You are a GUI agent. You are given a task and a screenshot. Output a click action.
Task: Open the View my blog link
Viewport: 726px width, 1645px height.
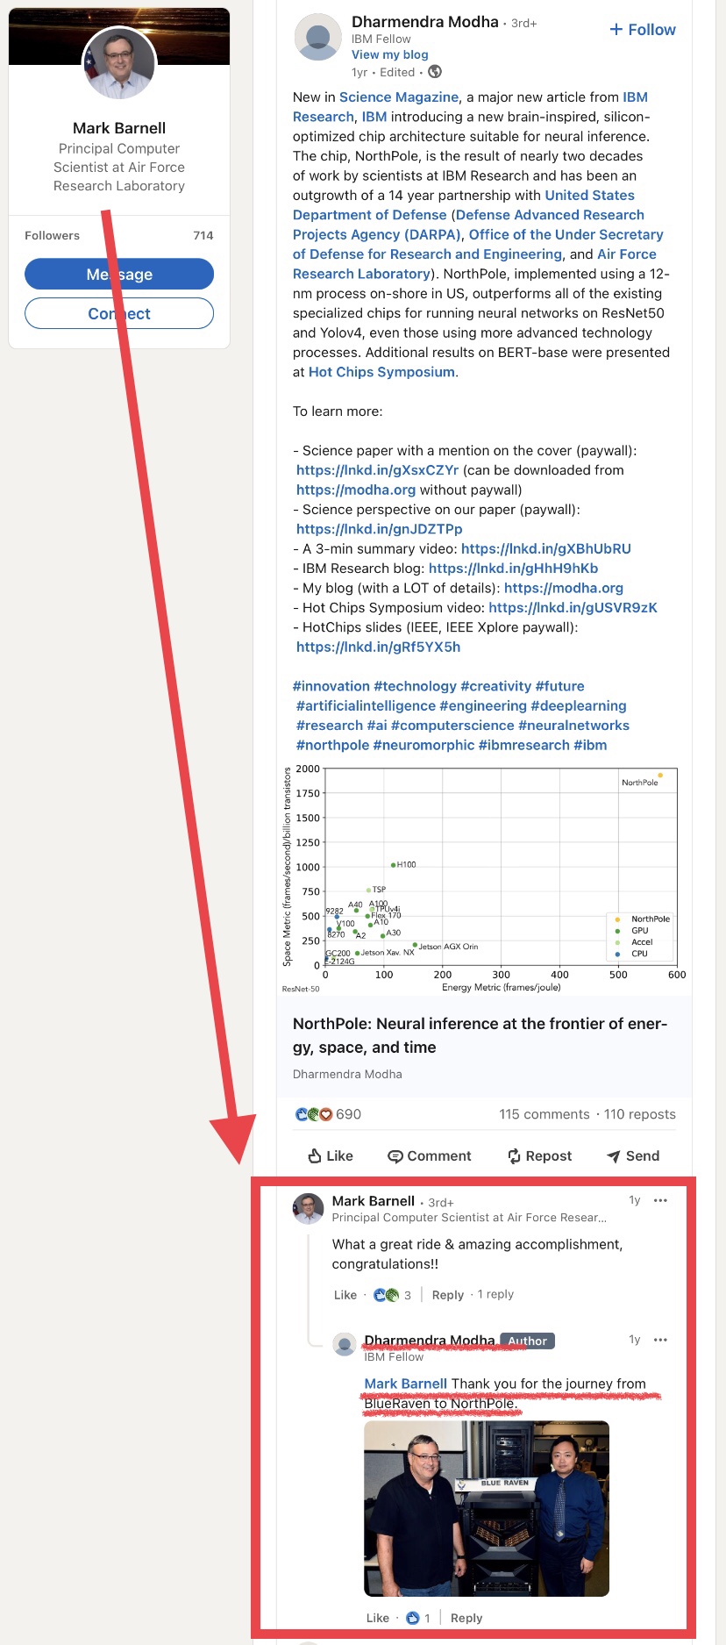click(x=389, y=54)
